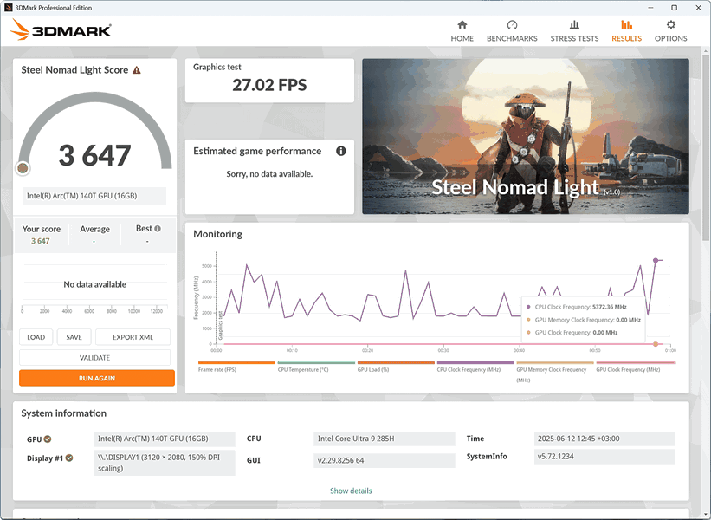711x520 pixels.
Task: Click the Steel Nomad Light banner image
Action: click(x=526, y=136)
